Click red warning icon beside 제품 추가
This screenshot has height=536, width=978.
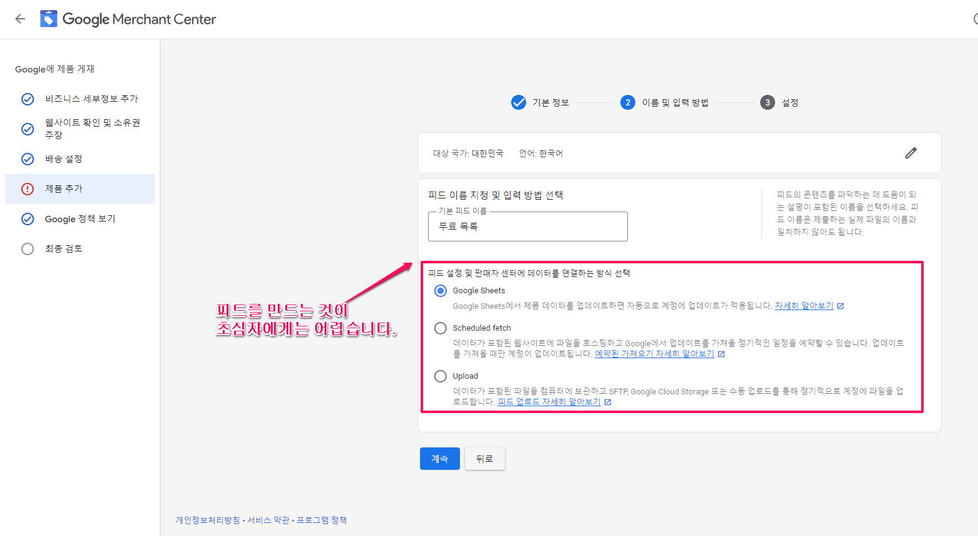(x=27, y=189)
